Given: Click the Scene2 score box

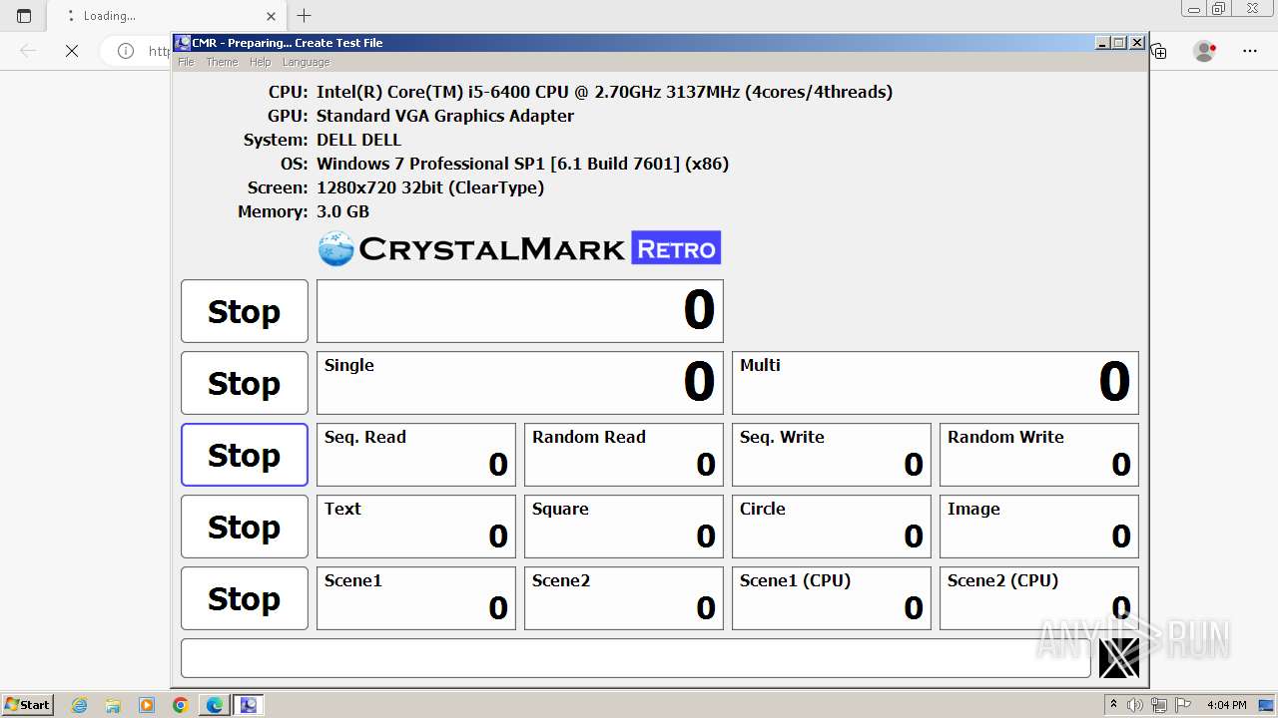Looking at the screenshot, I should click(624, 598).
